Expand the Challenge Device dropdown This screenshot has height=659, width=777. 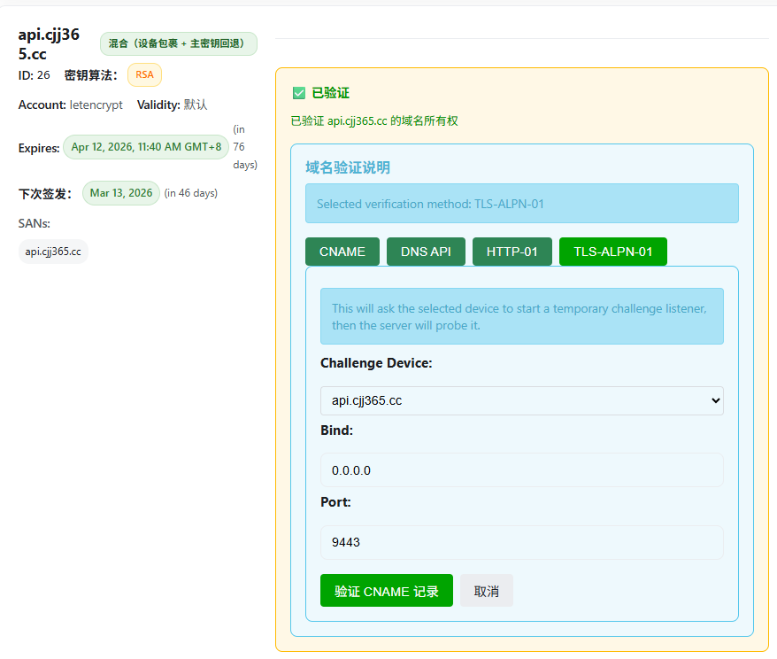[x=521, y=400]
